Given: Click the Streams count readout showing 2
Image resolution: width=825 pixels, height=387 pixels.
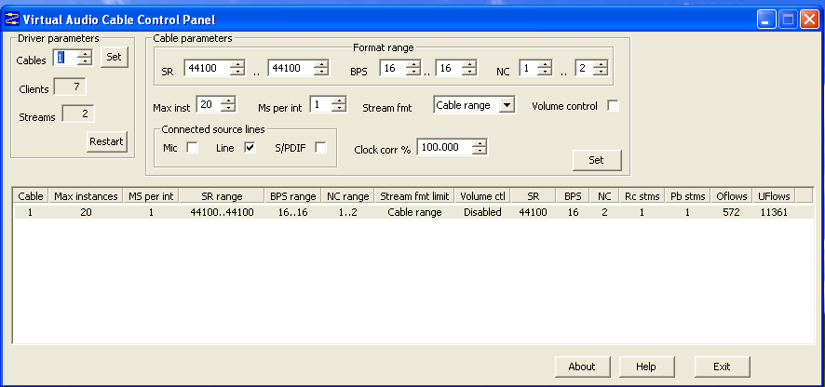Looking at the screenshot, I should pyautogui.click(x=78, y=113).
